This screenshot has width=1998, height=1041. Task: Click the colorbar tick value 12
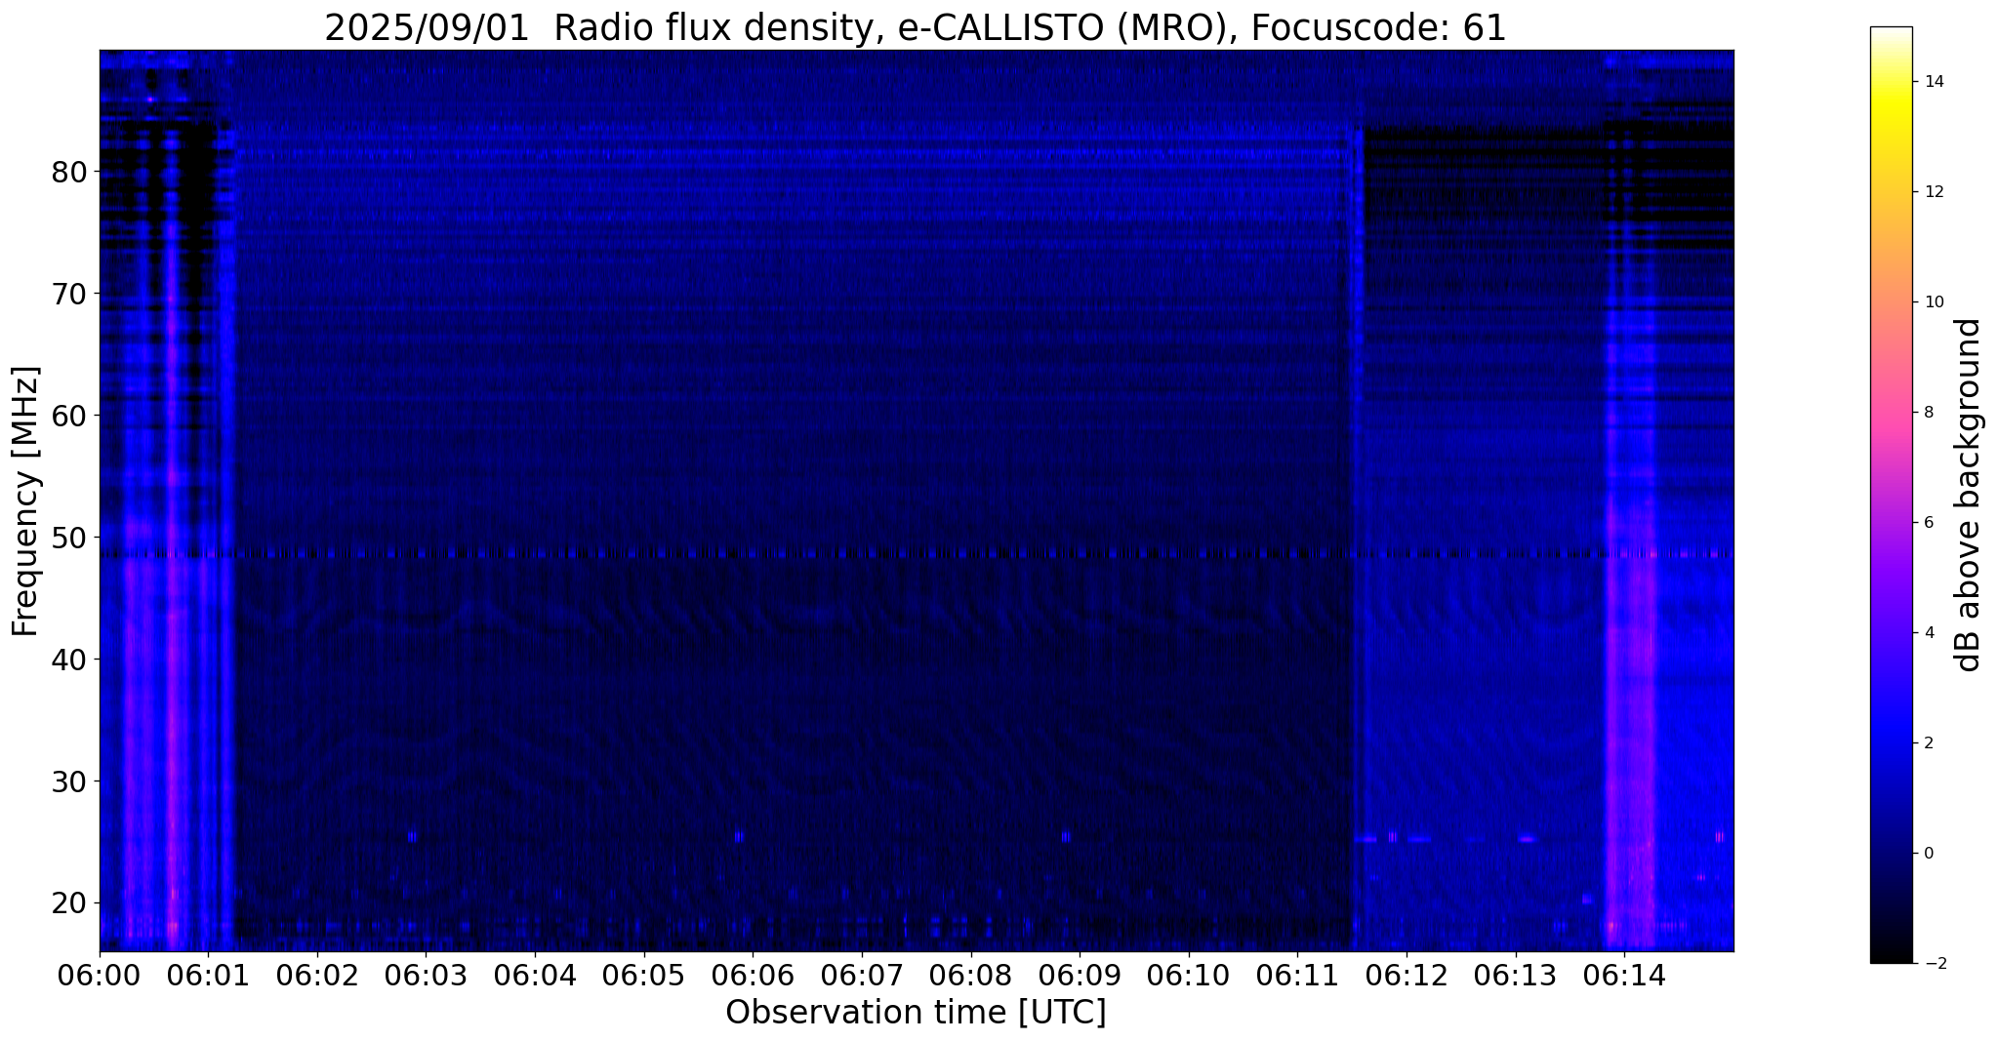1934,192
